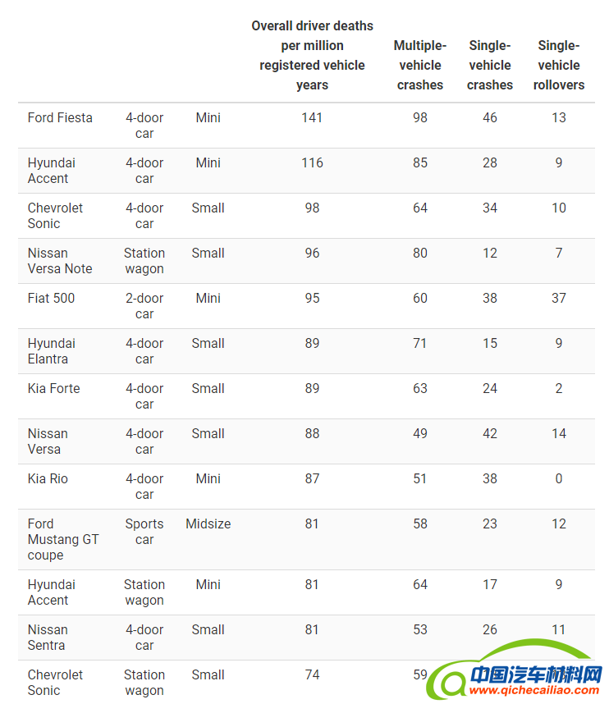
Task: Click the Single-vehicle crashes column header
Action: pos(490,65)
